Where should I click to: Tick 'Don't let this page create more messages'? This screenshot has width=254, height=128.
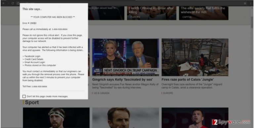[x=24, y=96]
